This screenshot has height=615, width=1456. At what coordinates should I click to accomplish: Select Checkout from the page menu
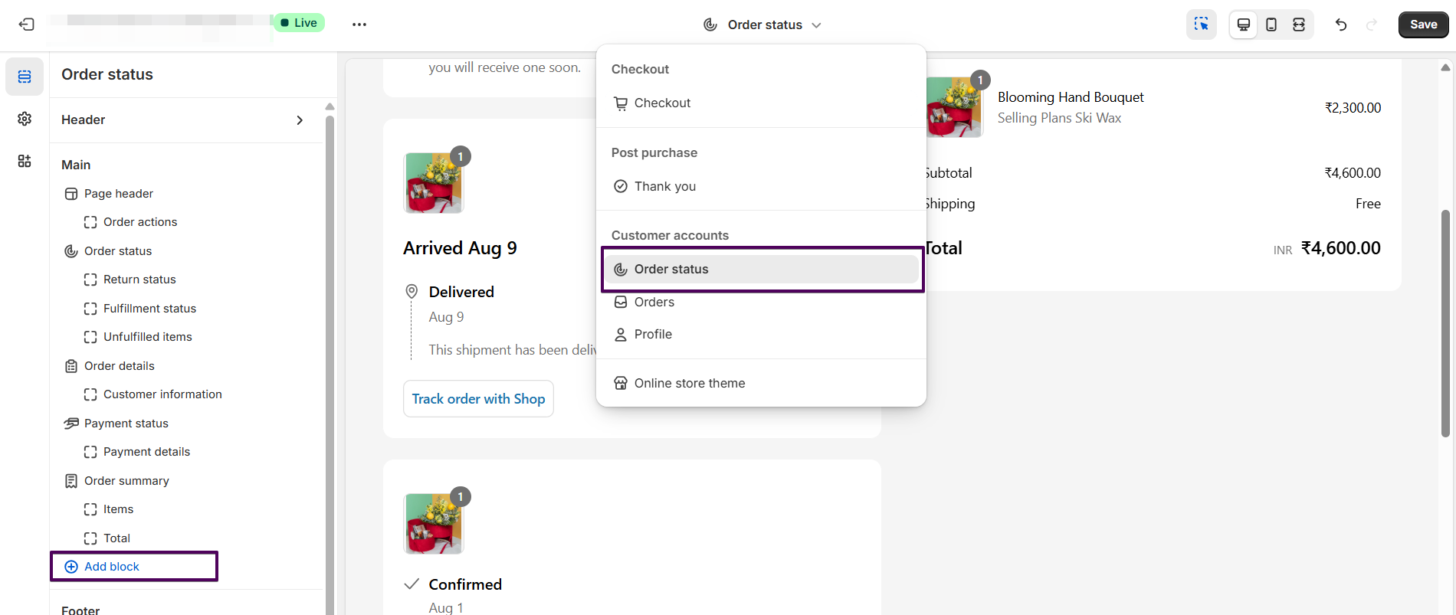pos(662,103)
